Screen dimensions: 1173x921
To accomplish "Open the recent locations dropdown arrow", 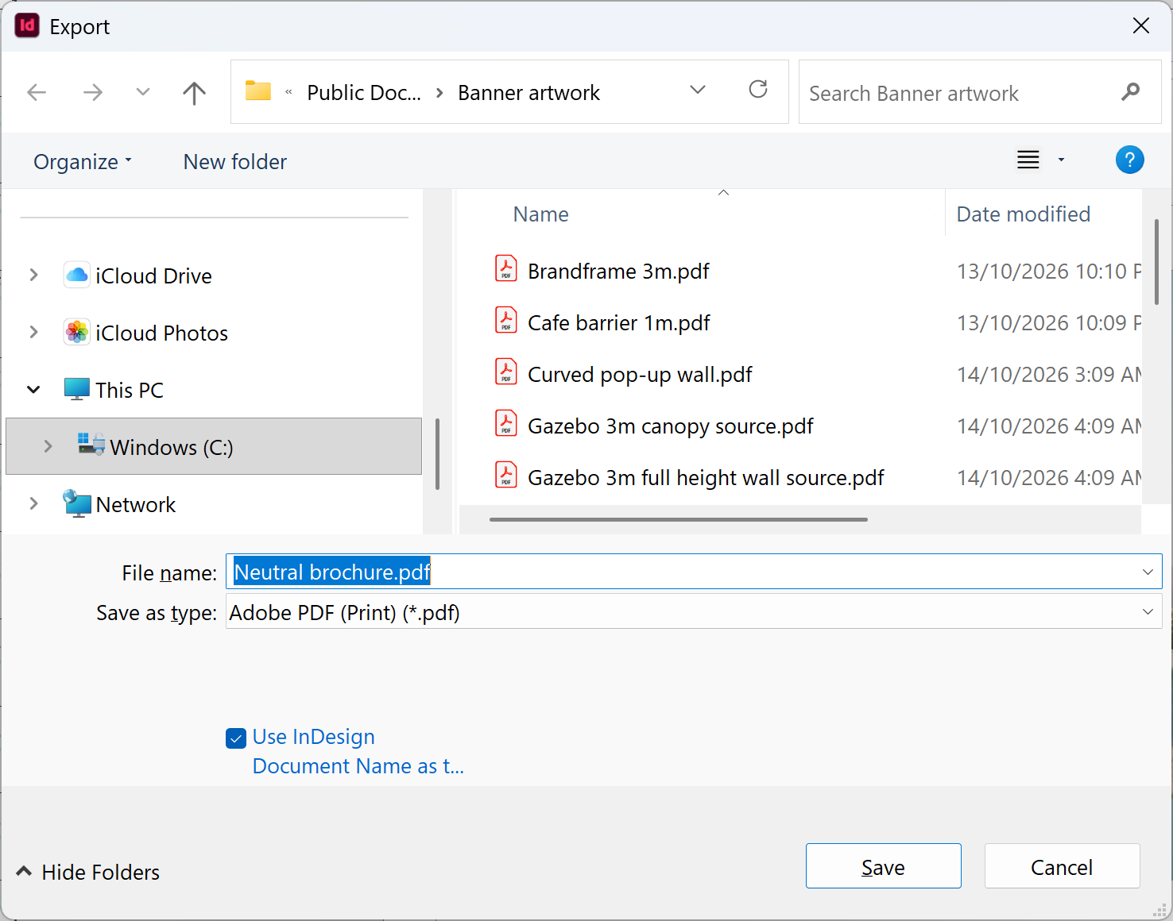I will [x=143, y=92].
